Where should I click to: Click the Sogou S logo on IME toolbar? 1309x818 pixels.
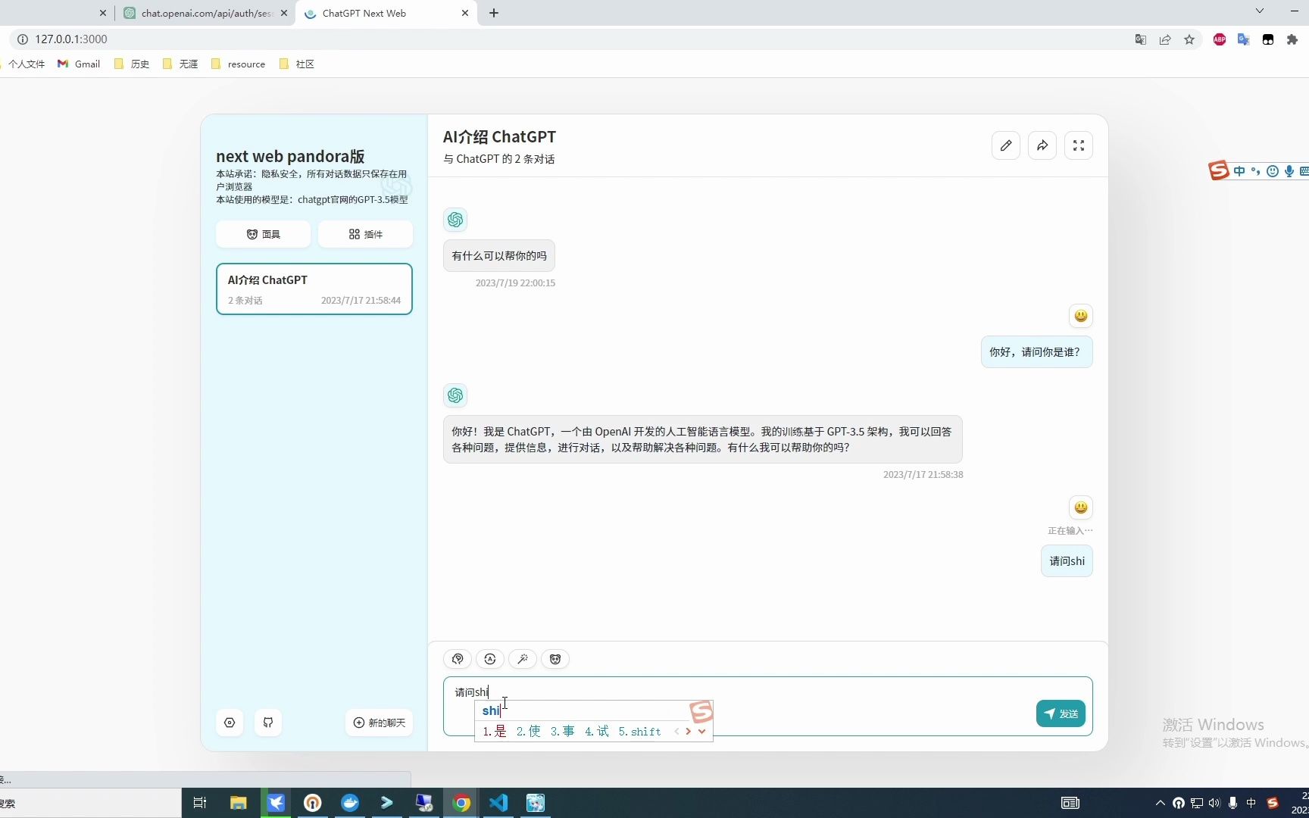1219,170
